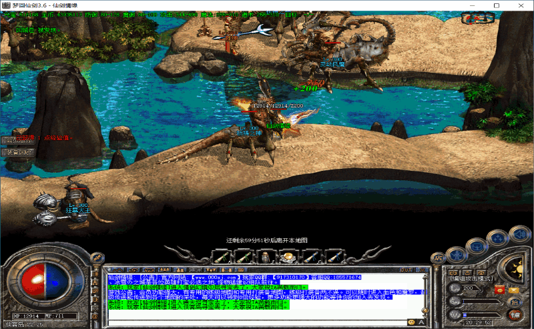Open the character figure panel
This screenshot has width=534, height=329.
tap(457, 254)
